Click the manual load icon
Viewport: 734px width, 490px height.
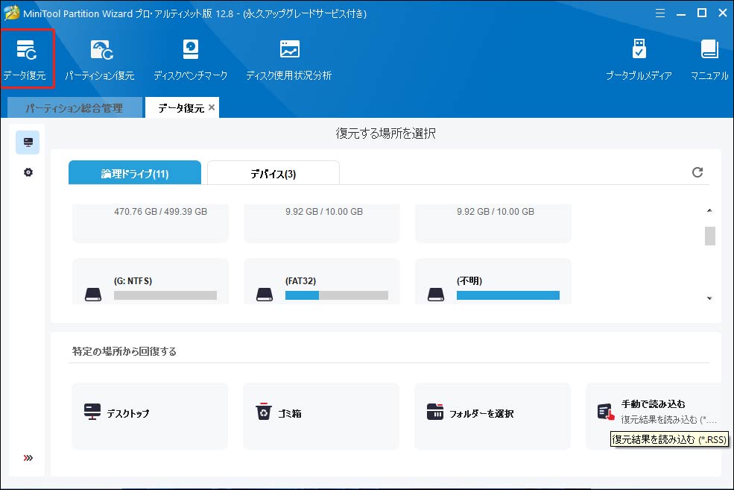[x=606, y=412]
